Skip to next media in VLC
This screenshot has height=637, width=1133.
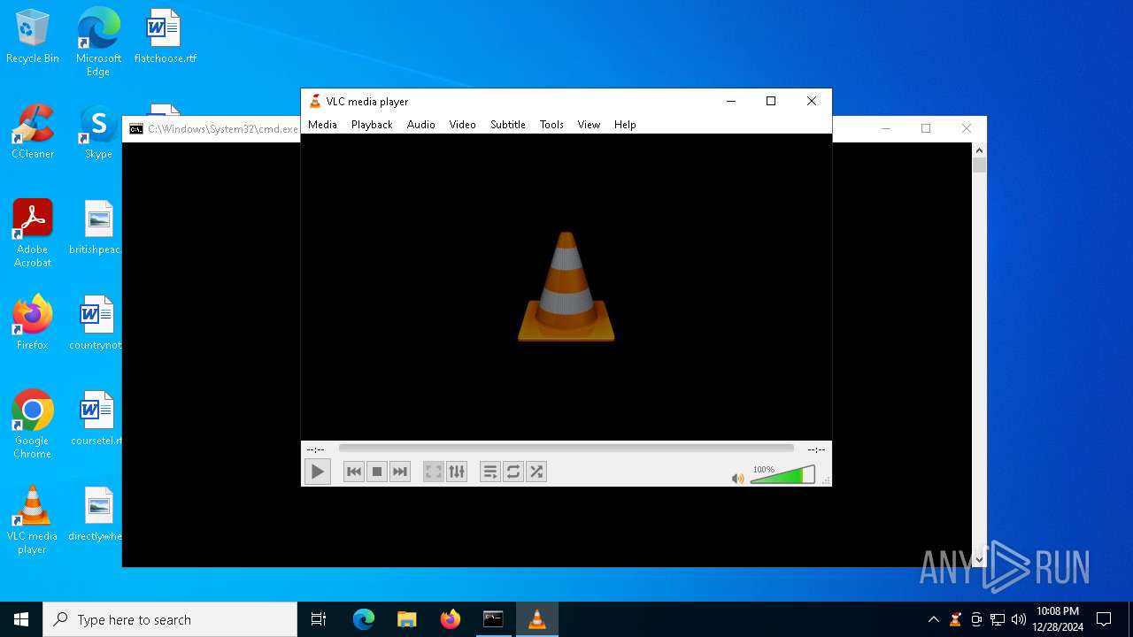pos(400,472)
